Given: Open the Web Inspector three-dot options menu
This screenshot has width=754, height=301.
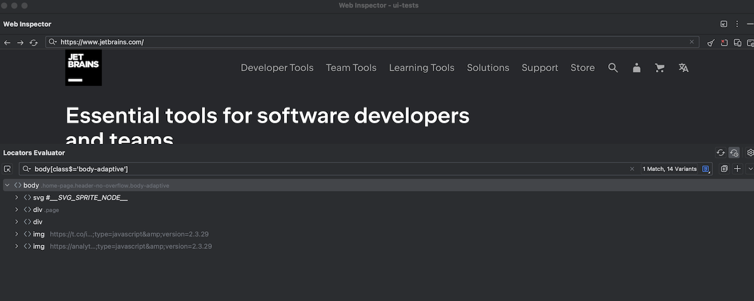Looking at the screenshot, I should [737, 24].
